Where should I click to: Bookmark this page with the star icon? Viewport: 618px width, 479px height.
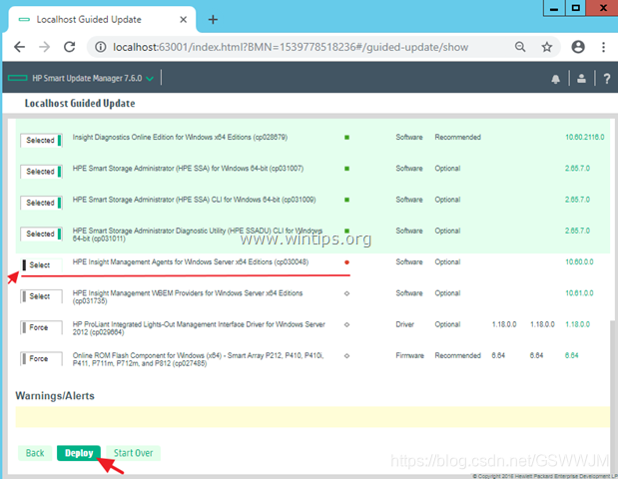[x=547, y=47]
